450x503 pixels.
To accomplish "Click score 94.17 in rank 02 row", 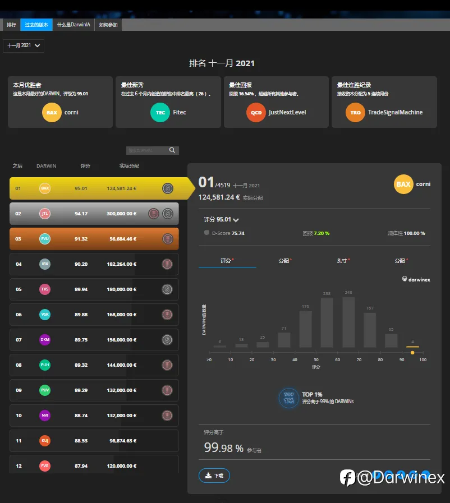I will click(x=81, y=214).
